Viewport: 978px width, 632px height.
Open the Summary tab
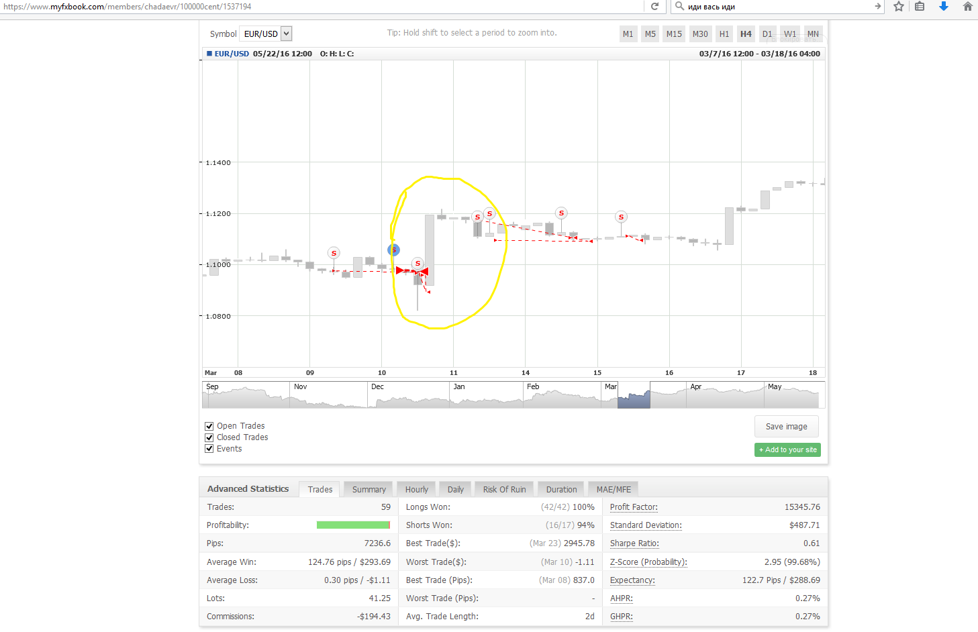pyautogui.click(x=369, y=489)
